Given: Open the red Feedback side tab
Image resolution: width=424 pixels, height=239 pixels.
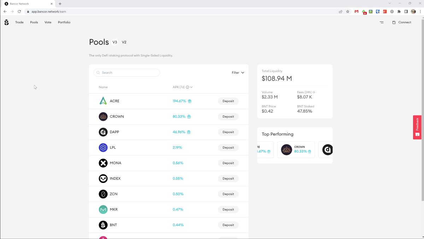Looking at the screenshot, I should tap(417, 127).
